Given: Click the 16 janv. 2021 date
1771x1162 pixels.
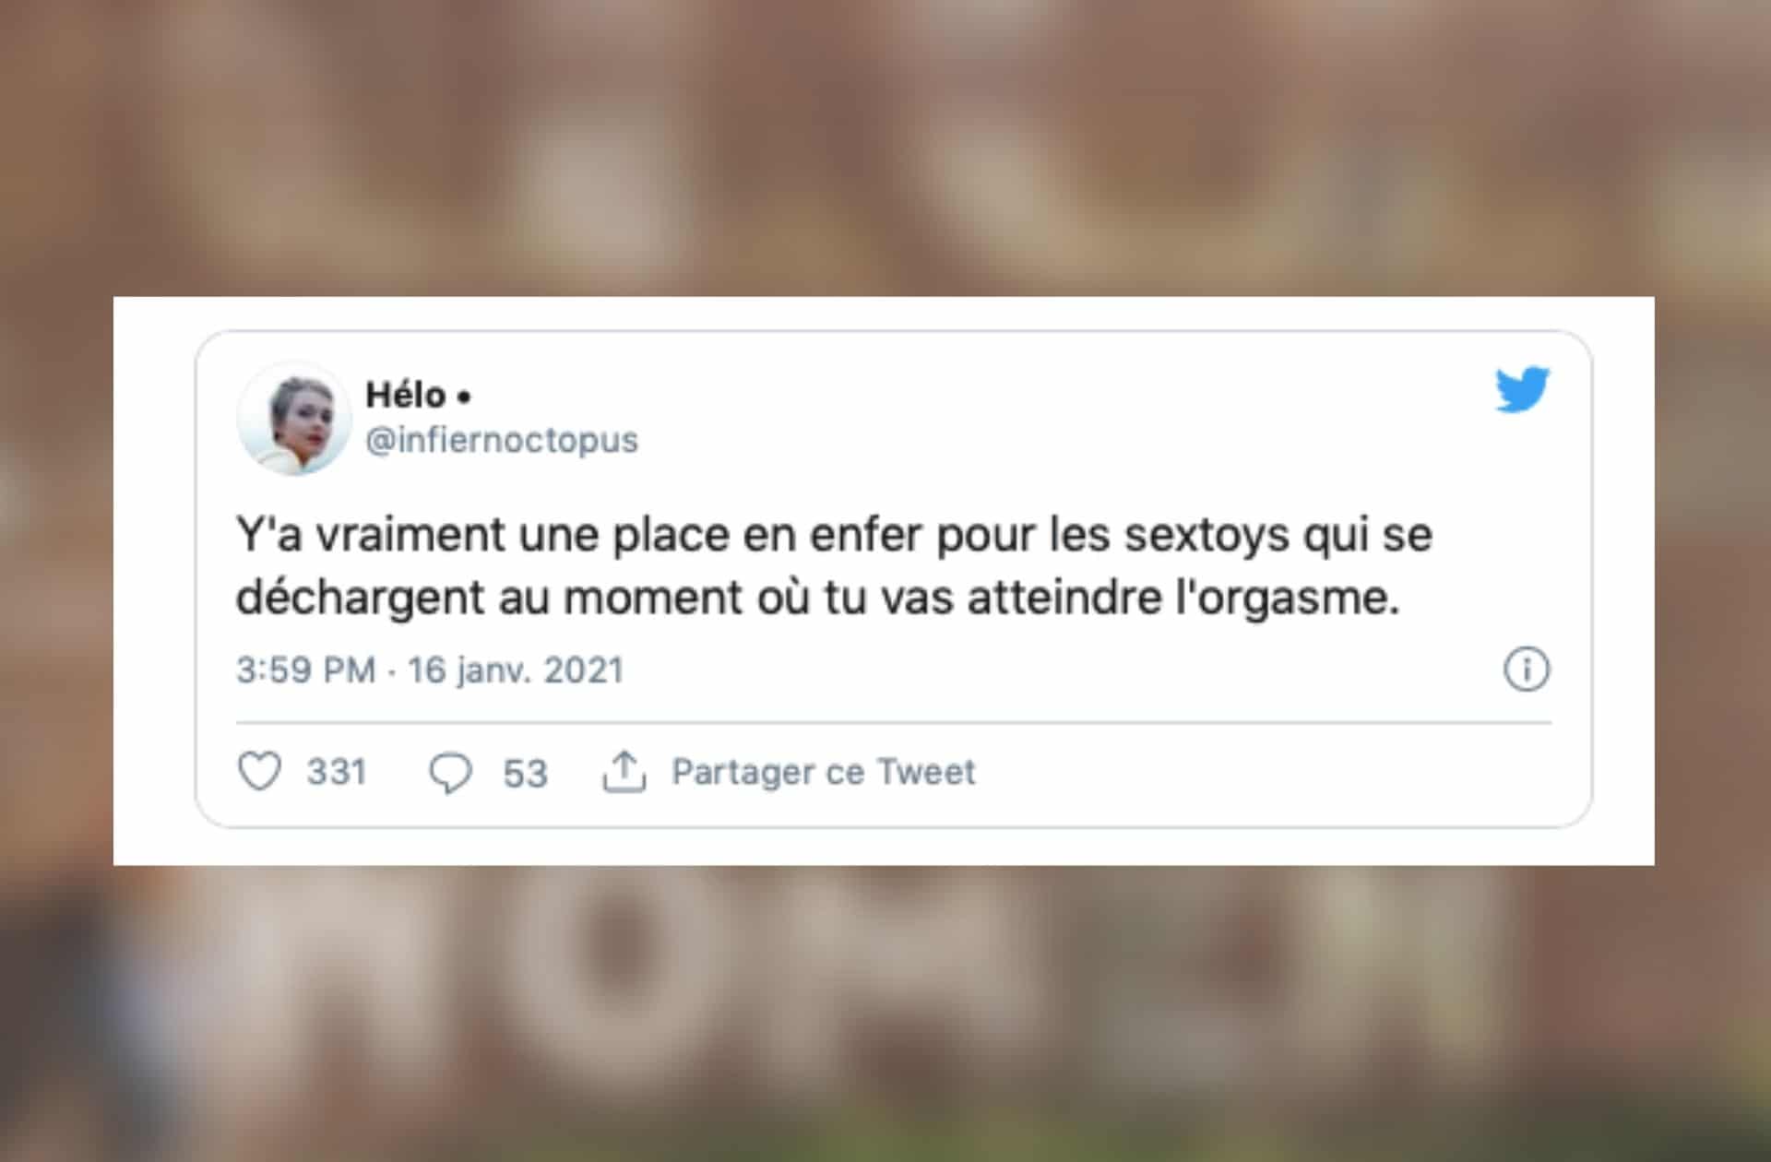Looking at the screenshot, I should click(x=516, y=670).
